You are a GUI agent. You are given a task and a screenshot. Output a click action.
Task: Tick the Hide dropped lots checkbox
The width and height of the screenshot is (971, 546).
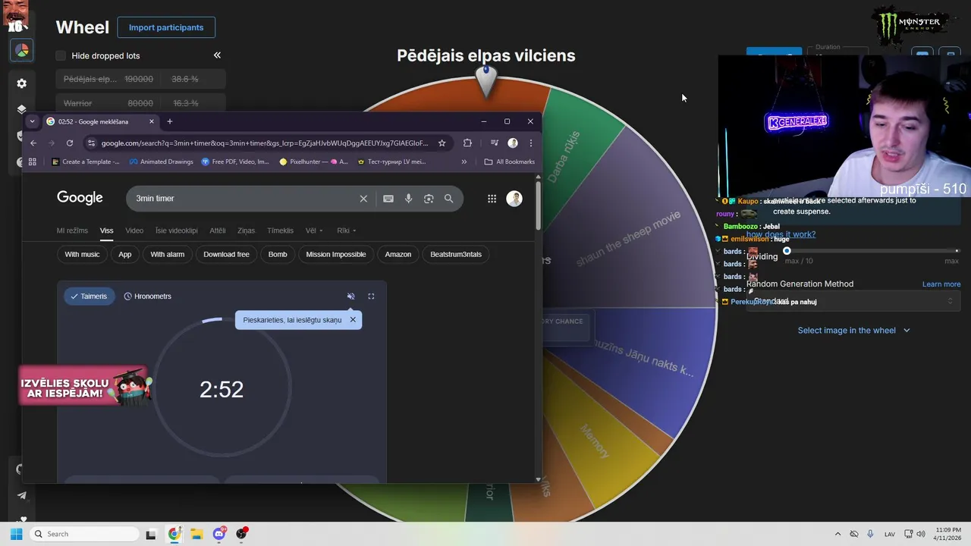(61, 55)
